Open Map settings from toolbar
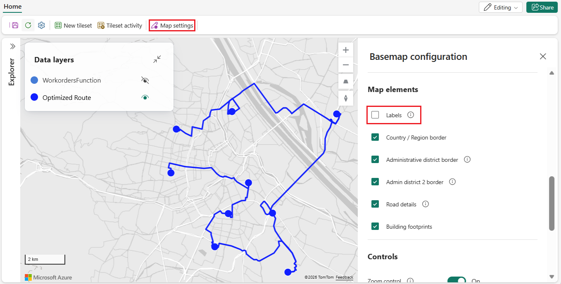This screenshot has width=561, height=284. (x=172, y=26)
